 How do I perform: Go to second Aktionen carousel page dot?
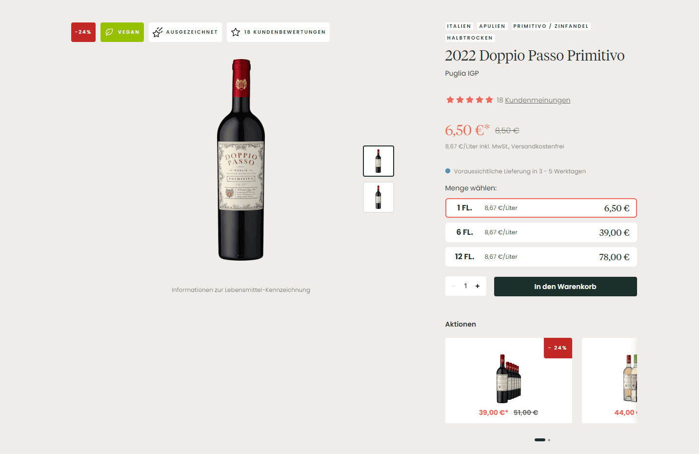point(549,440)
